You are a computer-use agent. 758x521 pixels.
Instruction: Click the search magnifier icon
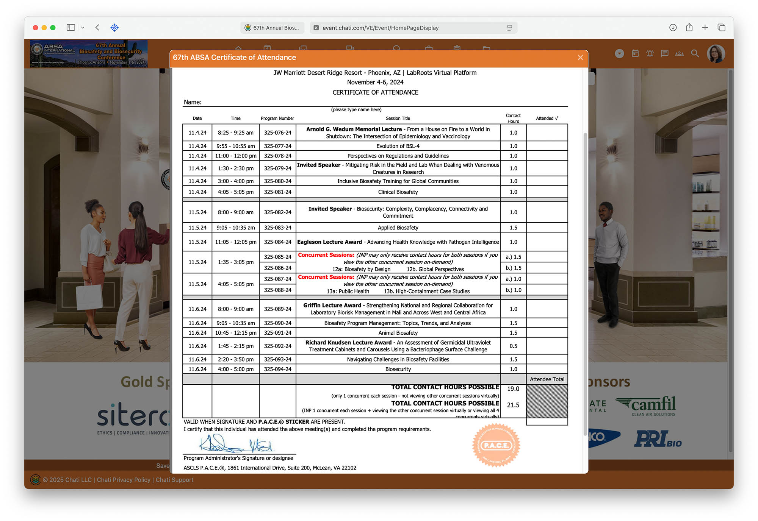pyautogui.click(x=695, y=54)
